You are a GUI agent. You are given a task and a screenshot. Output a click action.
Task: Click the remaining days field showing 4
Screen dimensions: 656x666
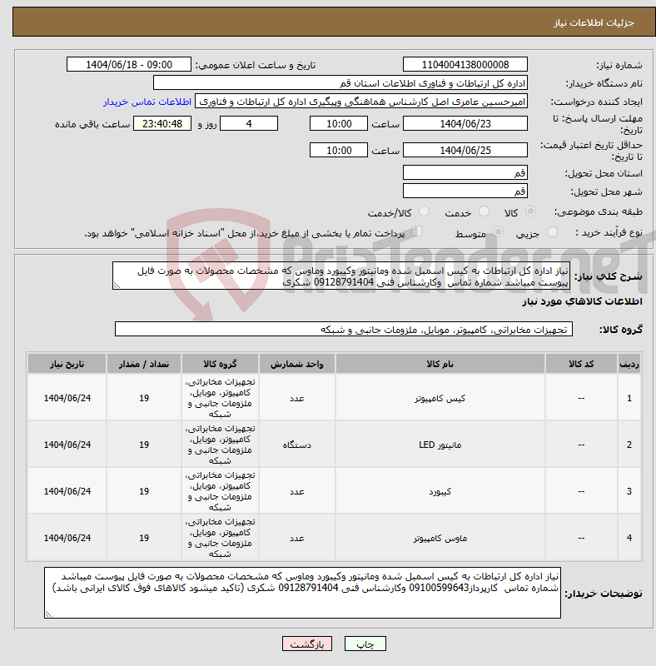click(249, 123)
